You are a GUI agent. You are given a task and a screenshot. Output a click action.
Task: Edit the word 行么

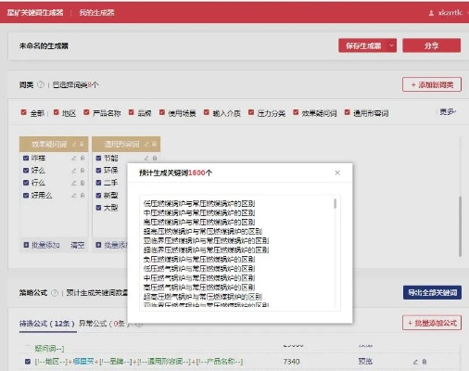pyautogui.click(x=74, y=183)
